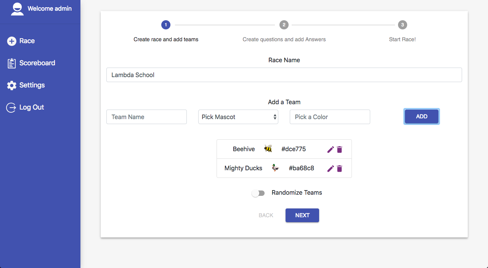Viewport: 488px width, 268px height.
Task: Click the NEXT button
Action: point(302,215)
